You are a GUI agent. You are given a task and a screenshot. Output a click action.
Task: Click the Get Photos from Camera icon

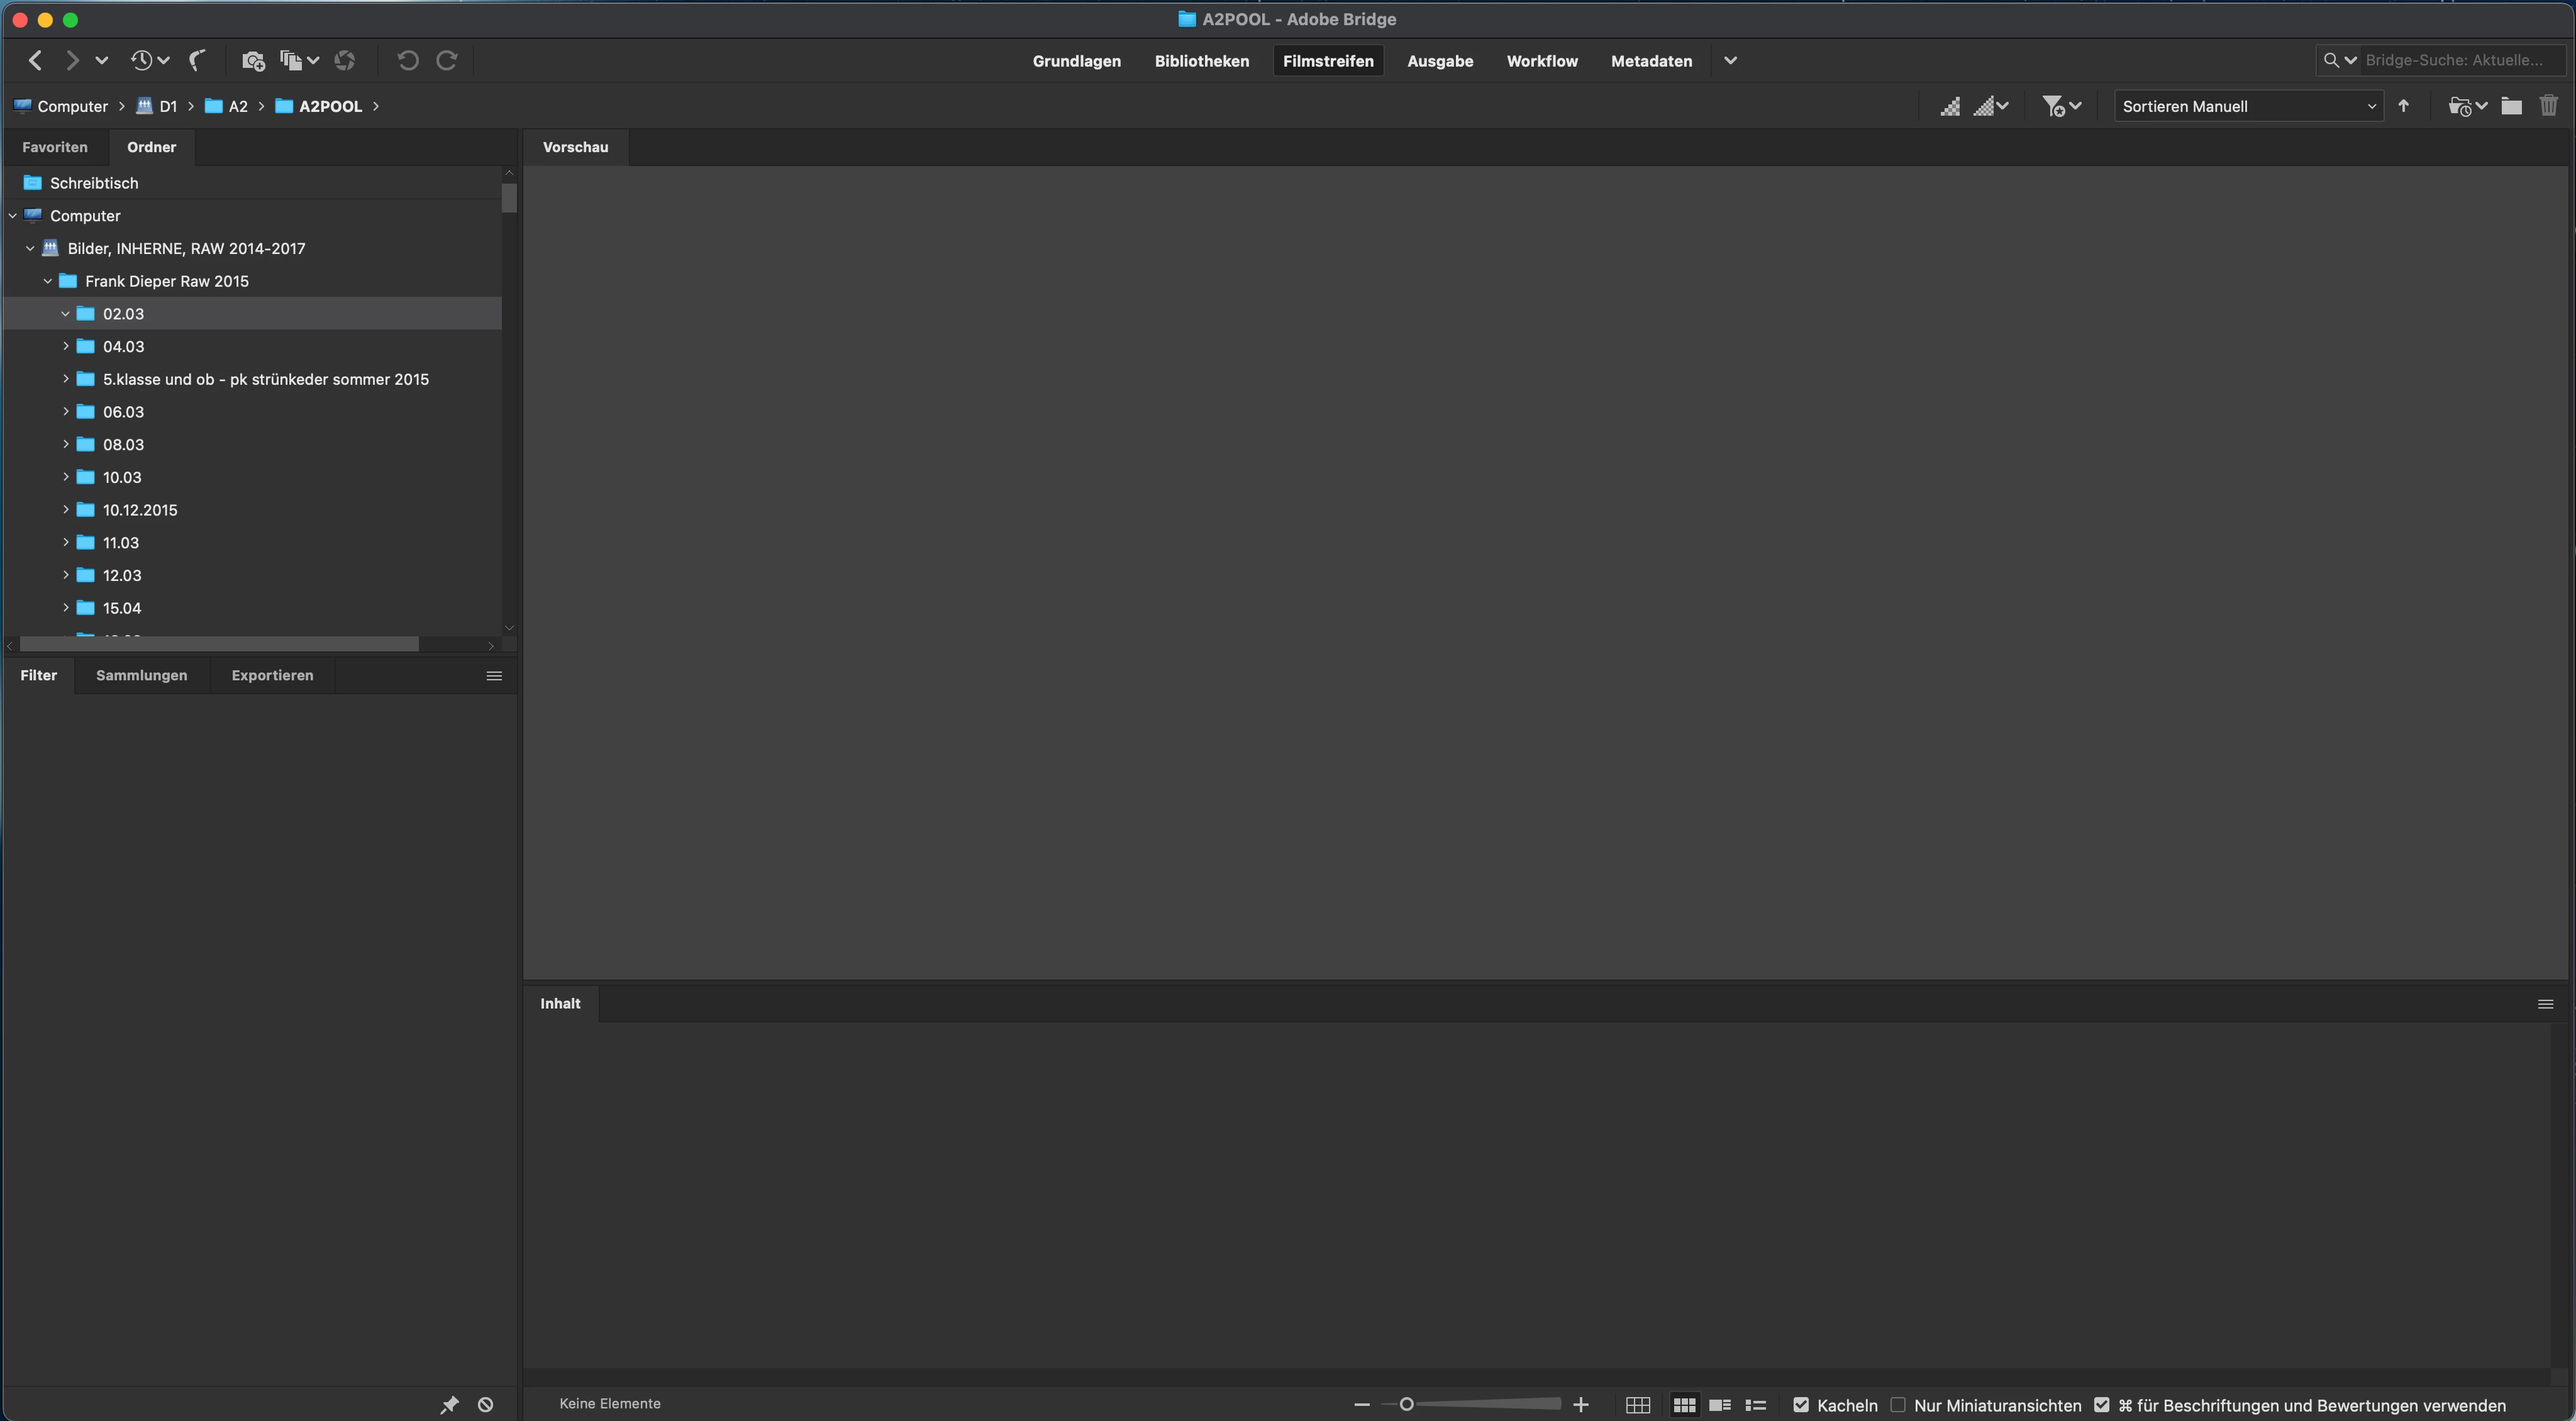pos(253,61)
